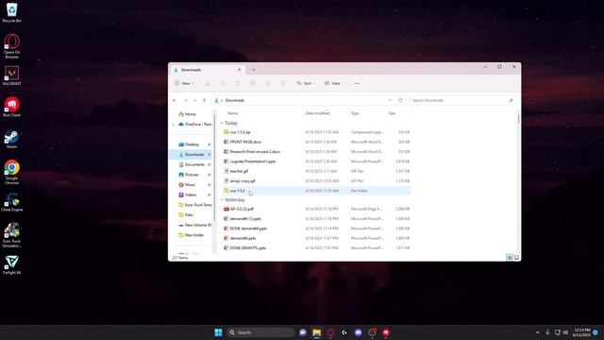This screenshot has width=604, height=340.
Task: Open the New item dropdown
Action: (184, 83)
